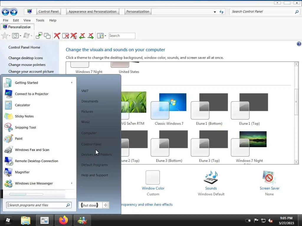
Task: Click red X with left green arrow
Action: coord(82,36)
